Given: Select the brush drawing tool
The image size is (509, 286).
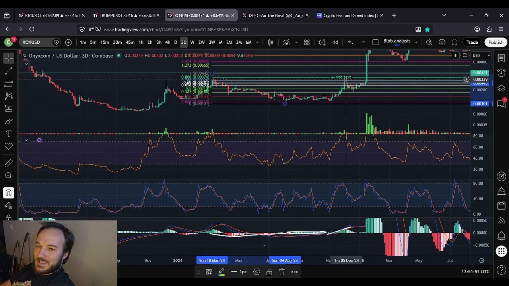Looking at the screenshot, I should click(x=8, y=121).
